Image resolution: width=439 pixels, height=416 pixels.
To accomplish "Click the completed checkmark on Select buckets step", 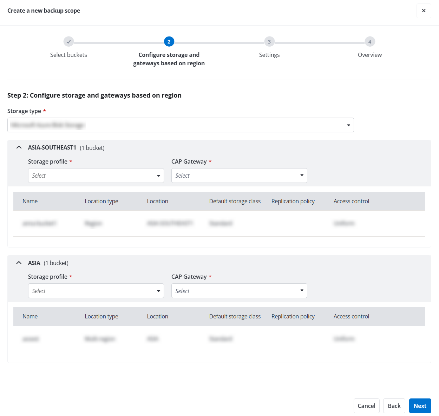I will point(68,41).
